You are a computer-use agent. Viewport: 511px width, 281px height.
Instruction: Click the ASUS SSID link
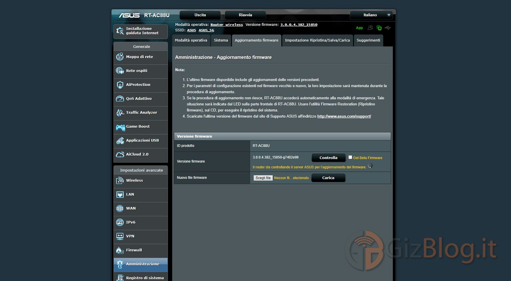click(191, 30)
